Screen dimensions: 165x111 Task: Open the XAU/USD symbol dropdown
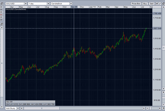pyautogui.click(x=25, y=4)
